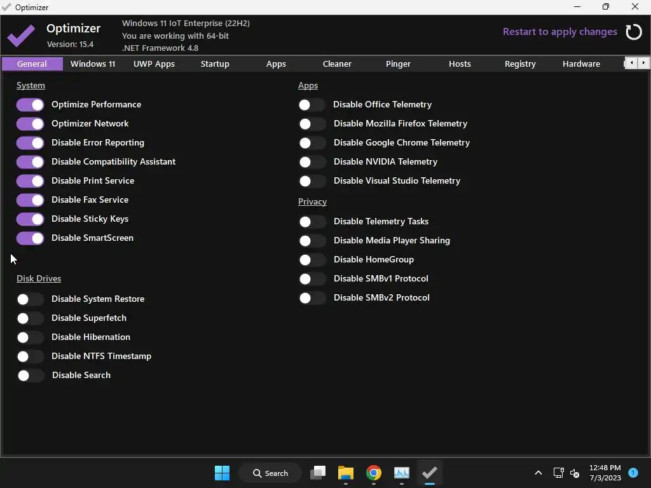Open the performance monitor app in taskbar
Viewport: 651px width, 488px height.
click(x=402, y=473)
